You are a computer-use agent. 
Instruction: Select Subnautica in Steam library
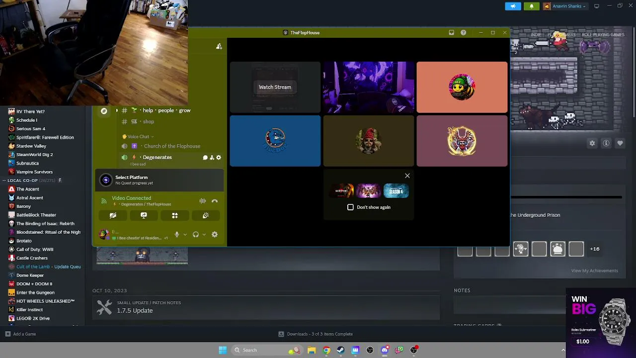(x=27, y=163)
